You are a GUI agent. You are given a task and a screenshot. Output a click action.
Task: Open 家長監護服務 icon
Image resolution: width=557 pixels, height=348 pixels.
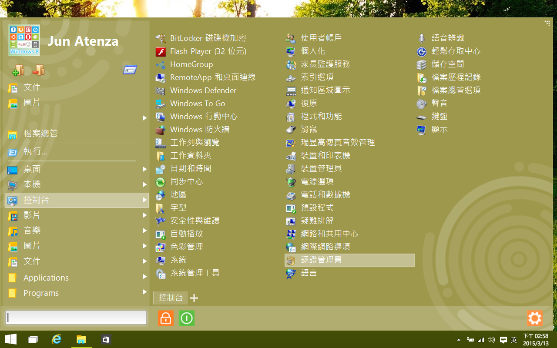click(x=291, y=64)
